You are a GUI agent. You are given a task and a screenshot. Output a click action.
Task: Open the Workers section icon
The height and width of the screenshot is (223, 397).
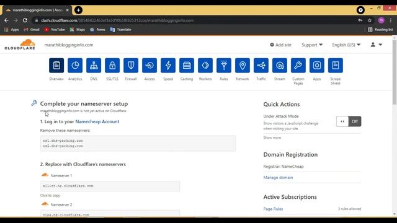[x=205, y=65]
